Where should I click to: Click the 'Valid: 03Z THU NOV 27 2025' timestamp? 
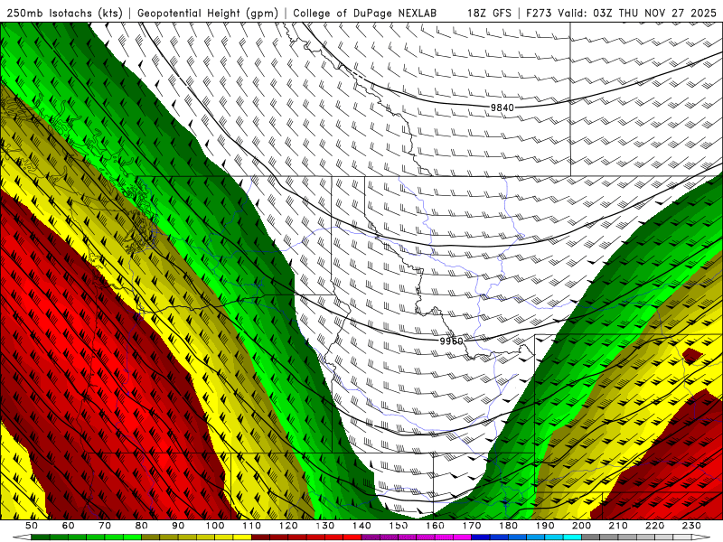pyautogui.click(x=638, y=13)
